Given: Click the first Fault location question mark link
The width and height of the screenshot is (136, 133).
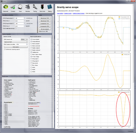Looking at the screenshot, I should point(40,103).
